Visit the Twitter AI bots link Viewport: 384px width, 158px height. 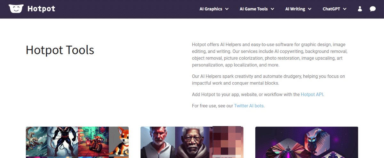[249, 106]
